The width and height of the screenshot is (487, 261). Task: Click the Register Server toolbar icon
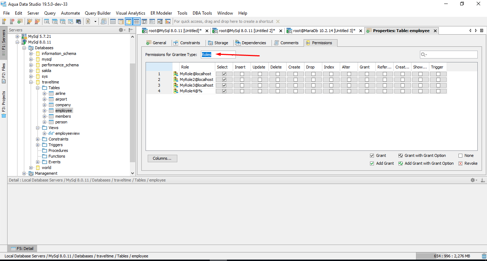4,21
